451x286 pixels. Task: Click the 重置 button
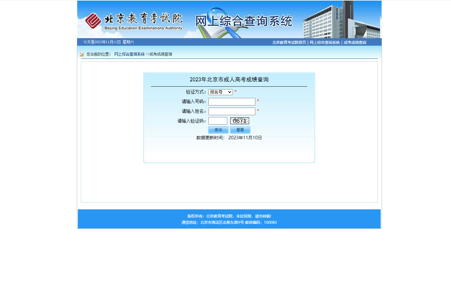click(x=240, y=130)
